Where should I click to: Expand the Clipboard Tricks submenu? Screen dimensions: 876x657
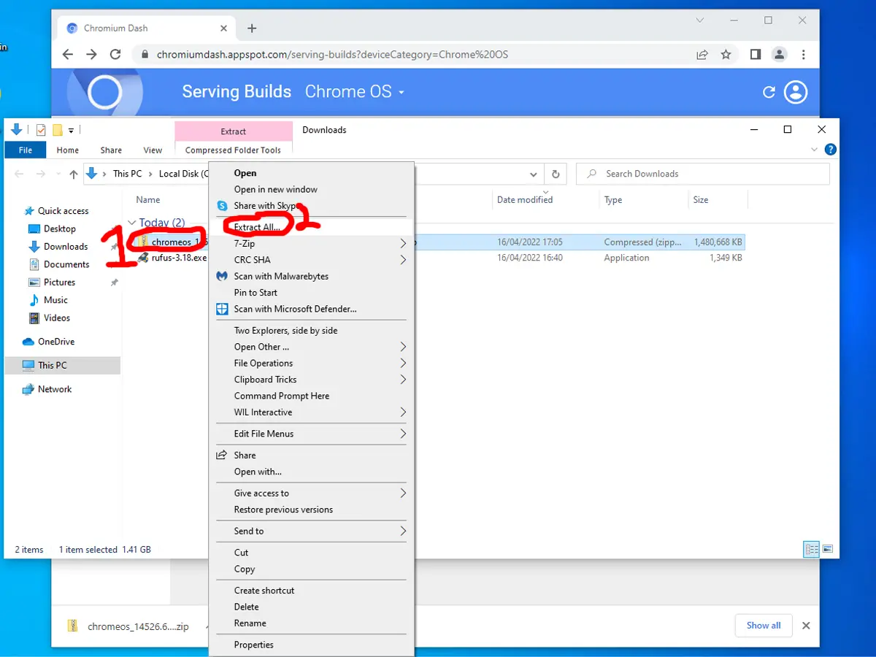click(311, 380)
